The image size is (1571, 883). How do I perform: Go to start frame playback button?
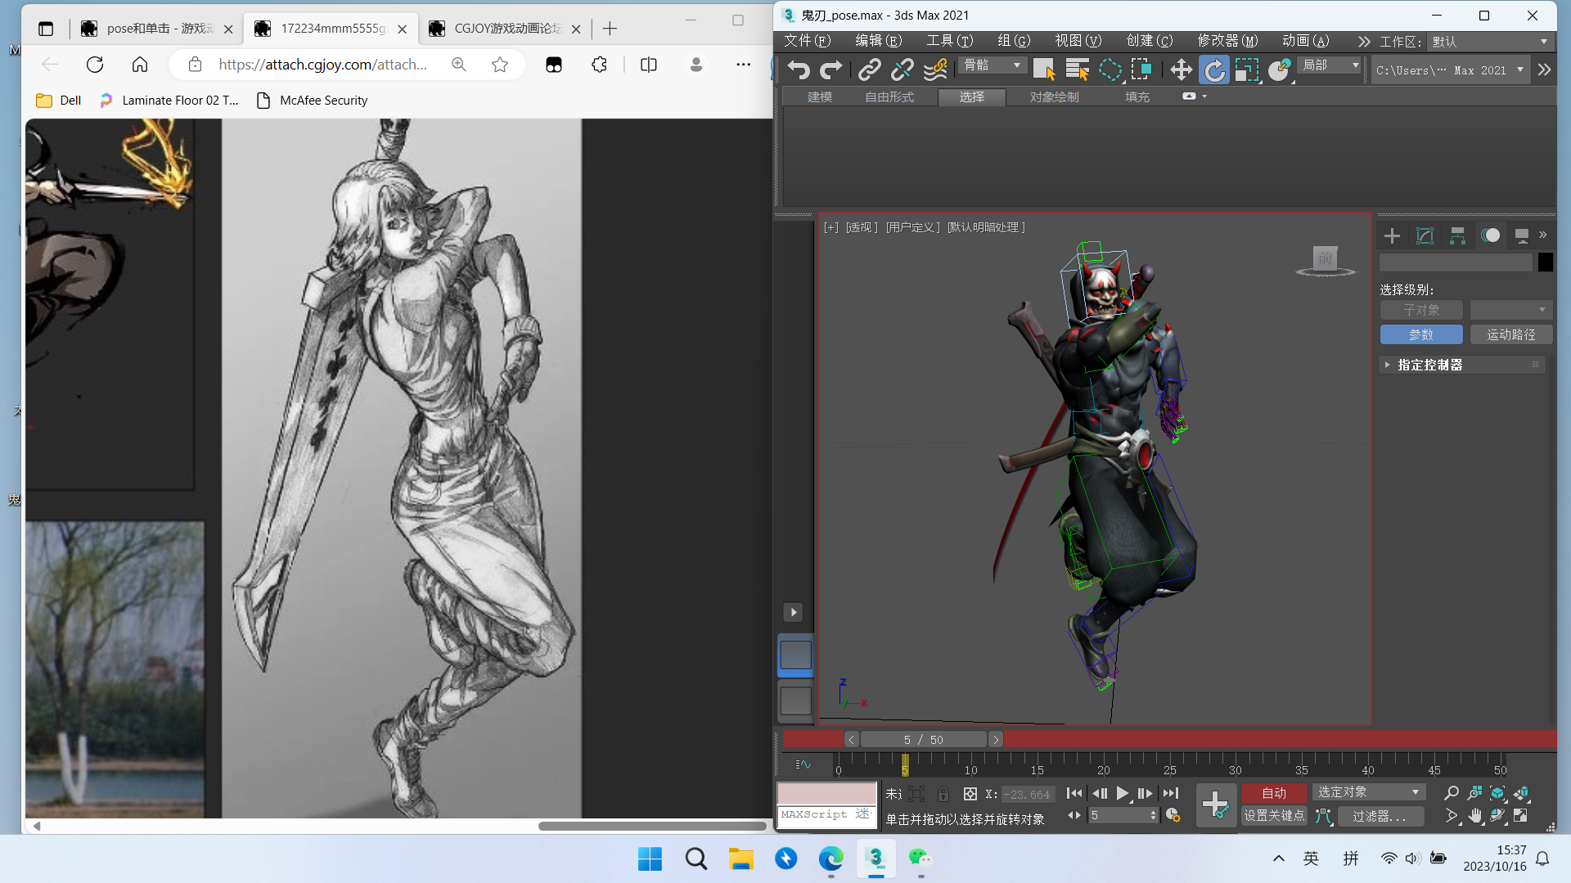click(1074, 793)
